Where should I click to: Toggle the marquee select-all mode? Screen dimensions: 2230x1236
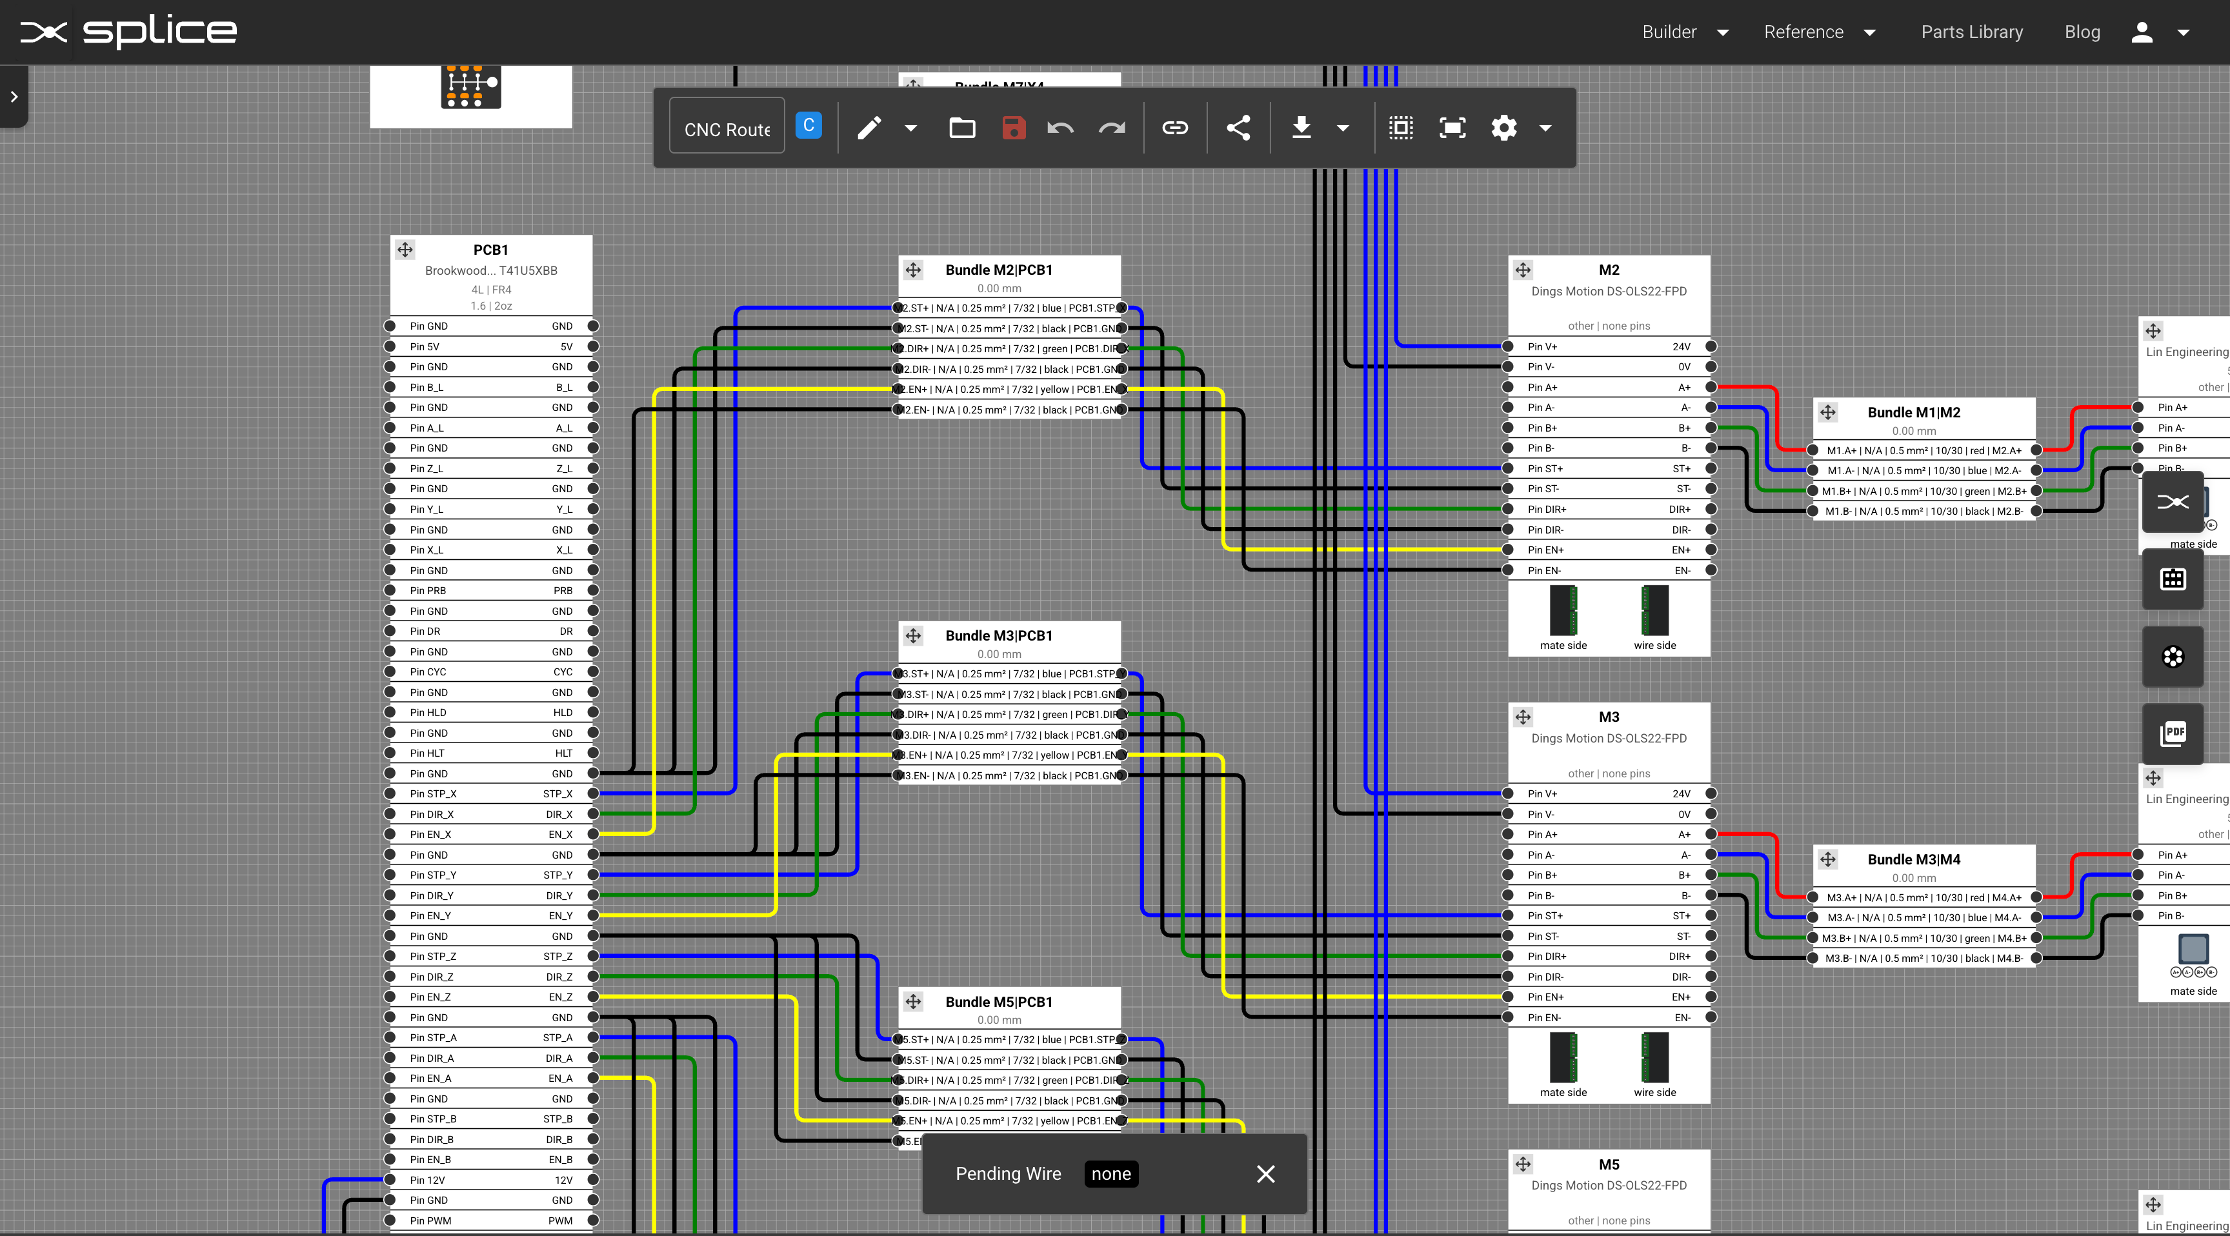[1401, 127]
